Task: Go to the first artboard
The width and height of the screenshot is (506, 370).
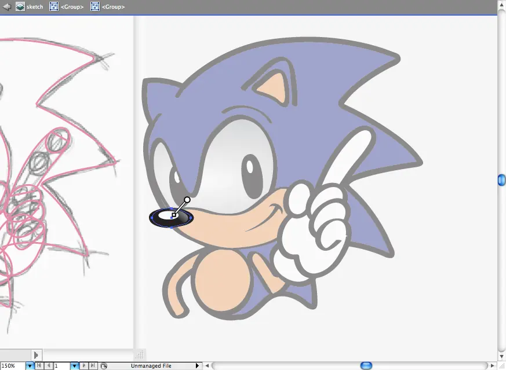Action: tap(39, 365)
